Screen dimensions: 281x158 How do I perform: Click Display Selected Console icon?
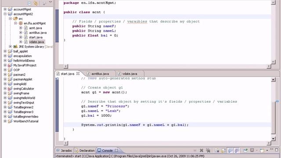click(x=252, y=150)
